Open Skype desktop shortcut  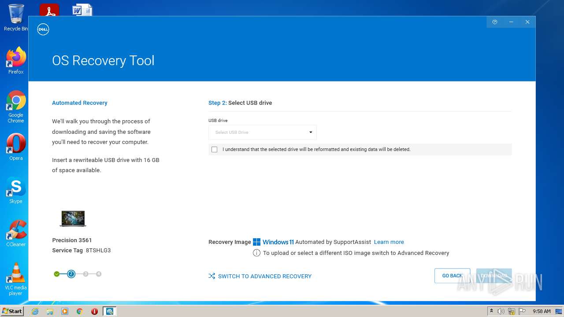16,190
